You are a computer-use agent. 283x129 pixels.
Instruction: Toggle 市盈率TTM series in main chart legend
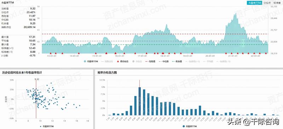(91, 61)
